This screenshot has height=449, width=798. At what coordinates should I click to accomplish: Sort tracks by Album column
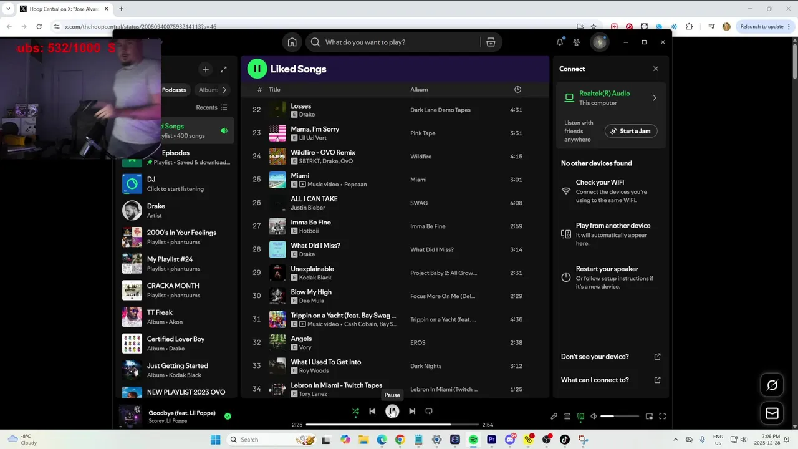(419, 90)
